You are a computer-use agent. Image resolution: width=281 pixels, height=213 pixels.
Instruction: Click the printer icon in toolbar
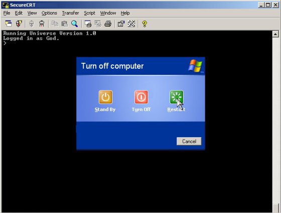point(108,24)
